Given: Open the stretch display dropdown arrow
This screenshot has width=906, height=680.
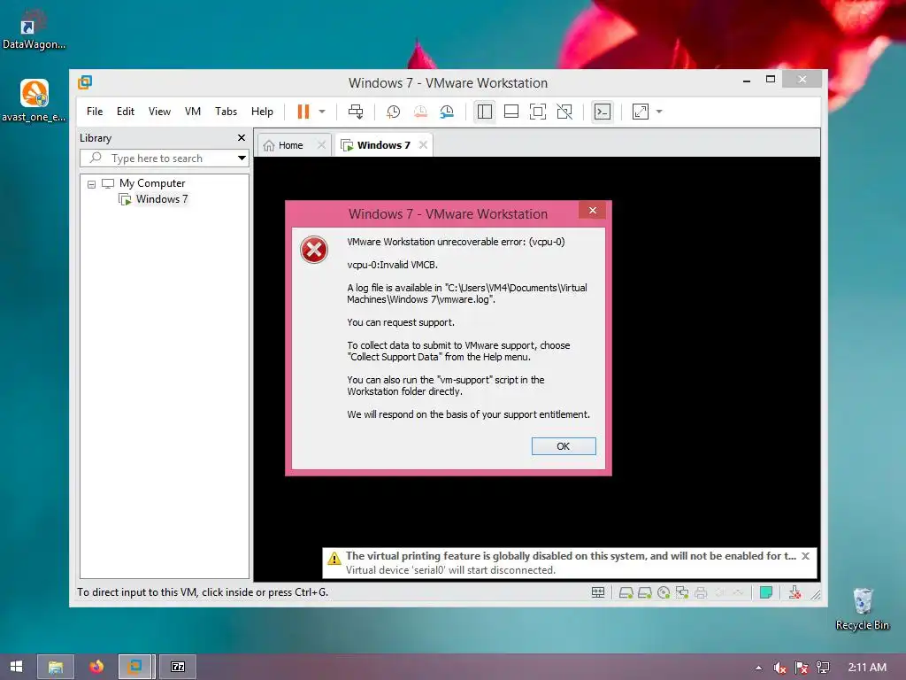Looking at the screenshot, I should (x=659, y=112).
